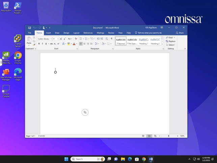Toggle Align Left paragraph button
The image size is (217, 163).
(x=81, y=44)
